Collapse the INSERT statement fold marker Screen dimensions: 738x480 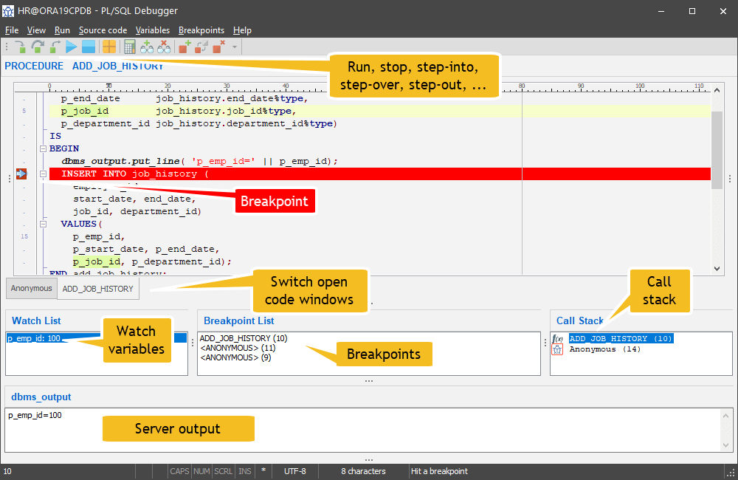point(43,174)
